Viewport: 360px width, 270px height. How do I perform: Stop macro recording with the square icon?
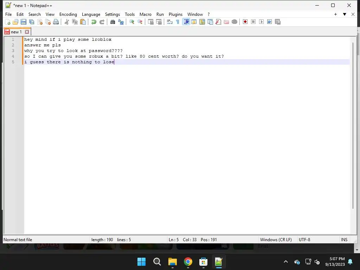[x=253, y=22]
